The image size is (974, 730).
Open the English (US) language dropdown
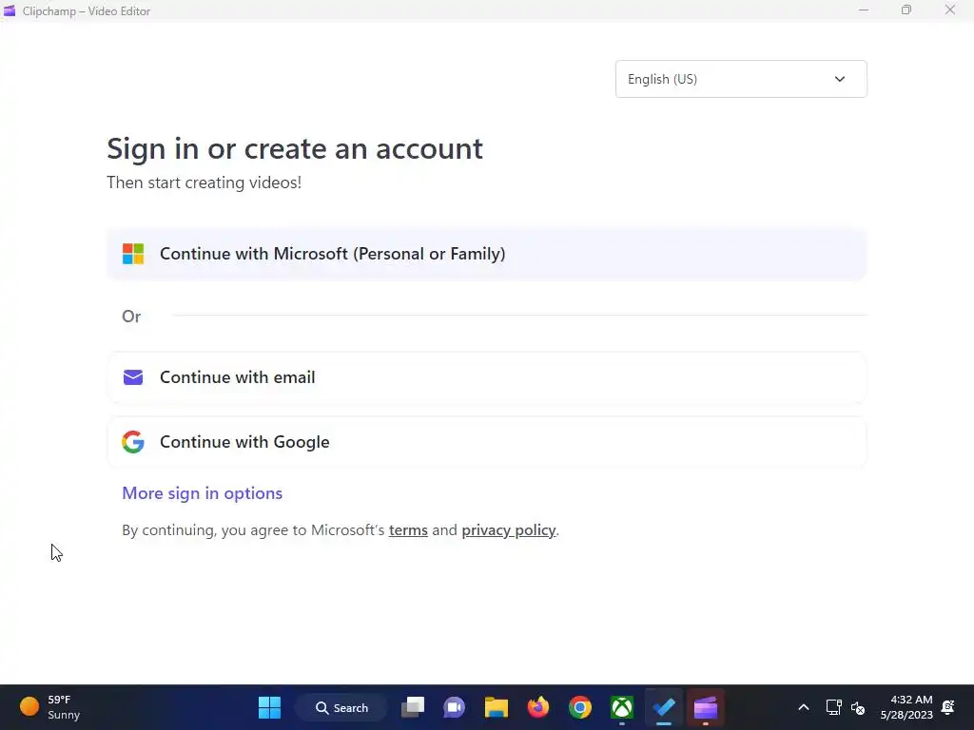[x=741, y=79]
